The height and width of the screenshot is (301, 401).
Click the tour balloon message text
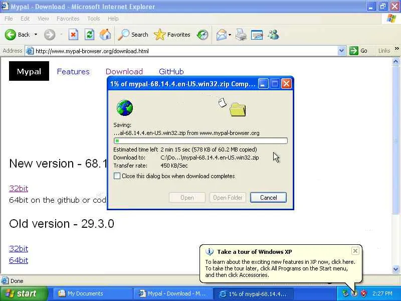coord(280,268)
